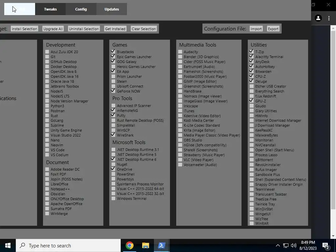Click the Get Installed button
This screenshot has width=336, height=252.
(x=115, y=29)
